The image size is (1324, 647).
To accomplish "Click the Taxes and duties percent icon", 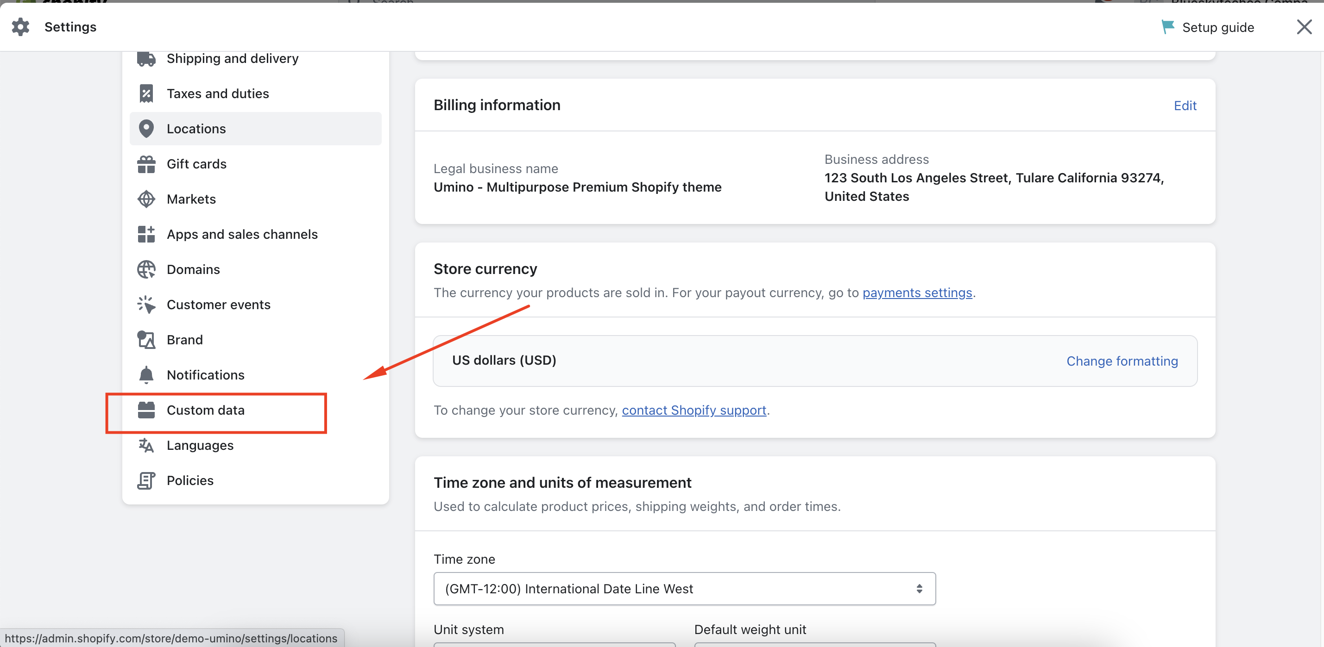I will click(146, 93).
